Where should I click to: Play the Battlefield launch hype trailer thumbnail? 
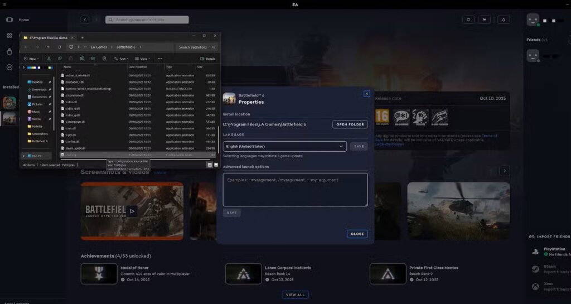pos(132,211)
